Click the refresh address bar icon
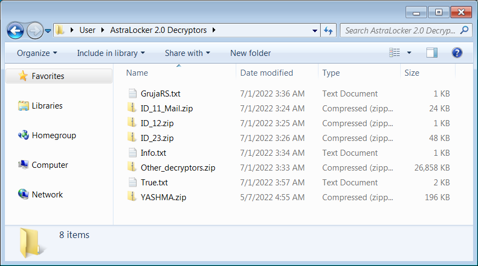This screenshot has width=478, height=266. [x=328, y=31]
